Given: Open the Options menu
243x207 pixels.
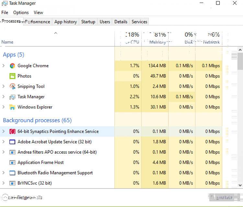Looking at the screenshot, I should coord(21,13).
